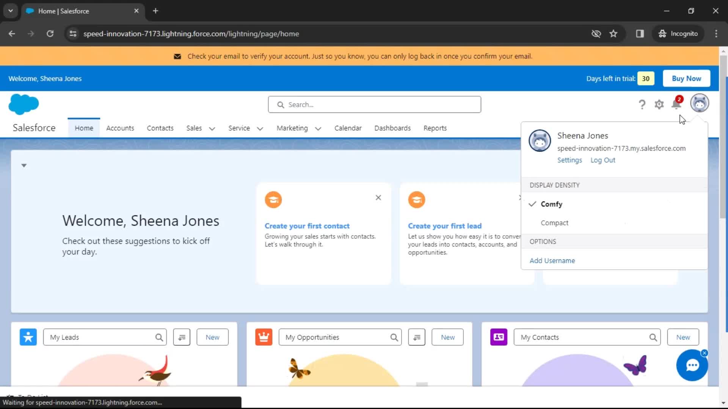This screenshot has height=409, width=728.
Task: Open the notifications bell icon
Action: [x=676, y=103]
